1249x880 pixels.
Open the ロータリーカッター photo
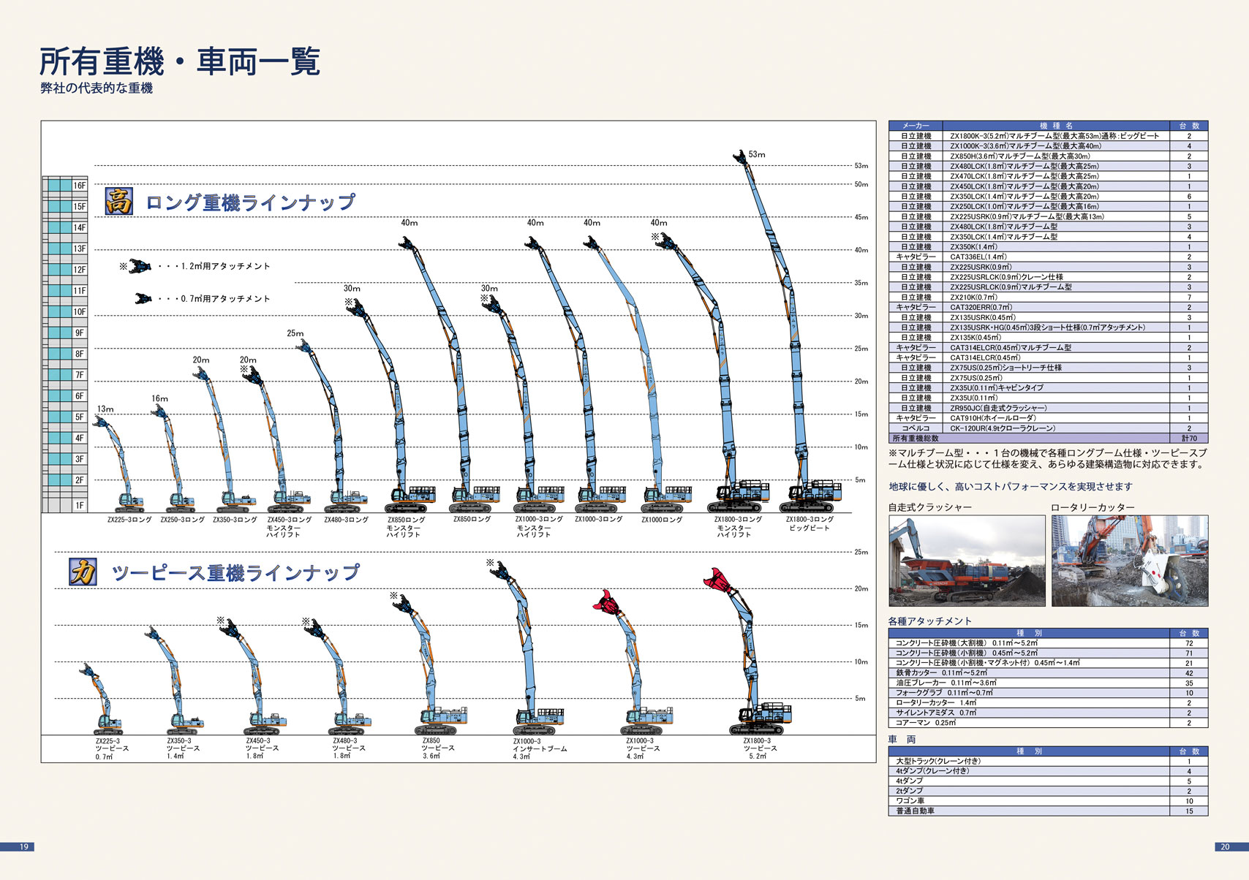point(1129,561)
